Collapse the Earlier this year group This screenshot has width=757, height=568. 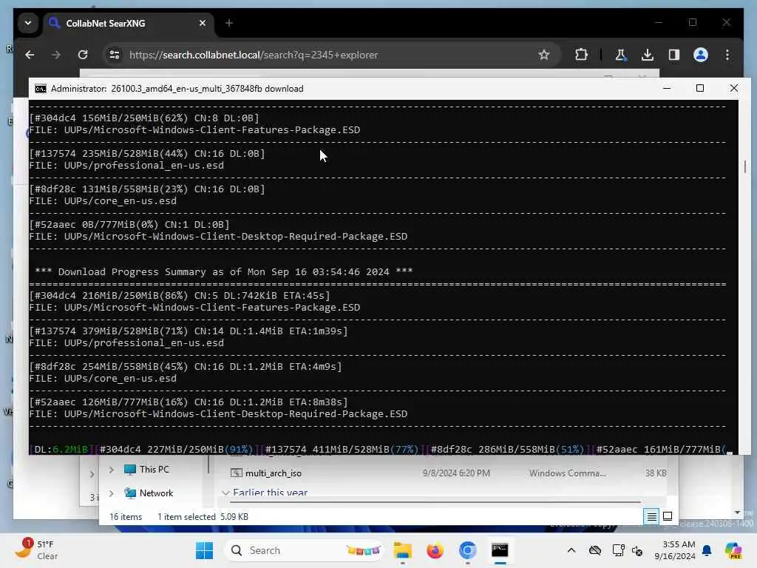tap(225, 493)
